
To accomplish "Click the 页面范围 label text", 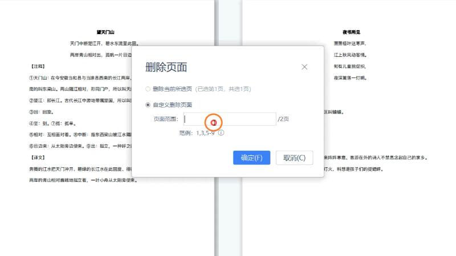I will click(x=166, y=119).
